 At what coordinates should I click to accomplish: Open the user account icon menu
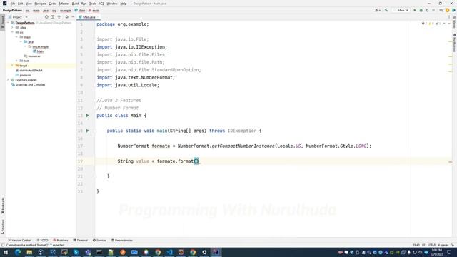(377, 10)
